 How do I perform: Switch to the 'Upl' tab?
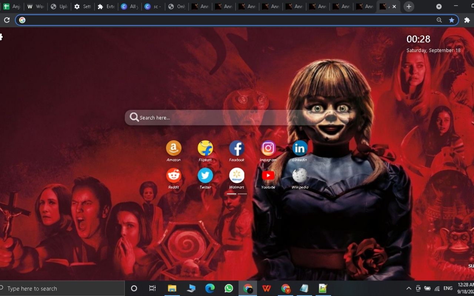tap(59, 7)
